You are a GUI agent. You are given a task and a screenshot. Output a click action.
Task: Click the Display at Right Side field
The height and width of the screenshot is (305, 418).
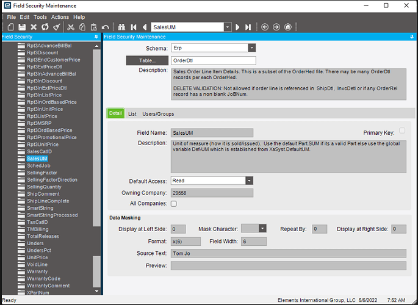tap(399, 229)
